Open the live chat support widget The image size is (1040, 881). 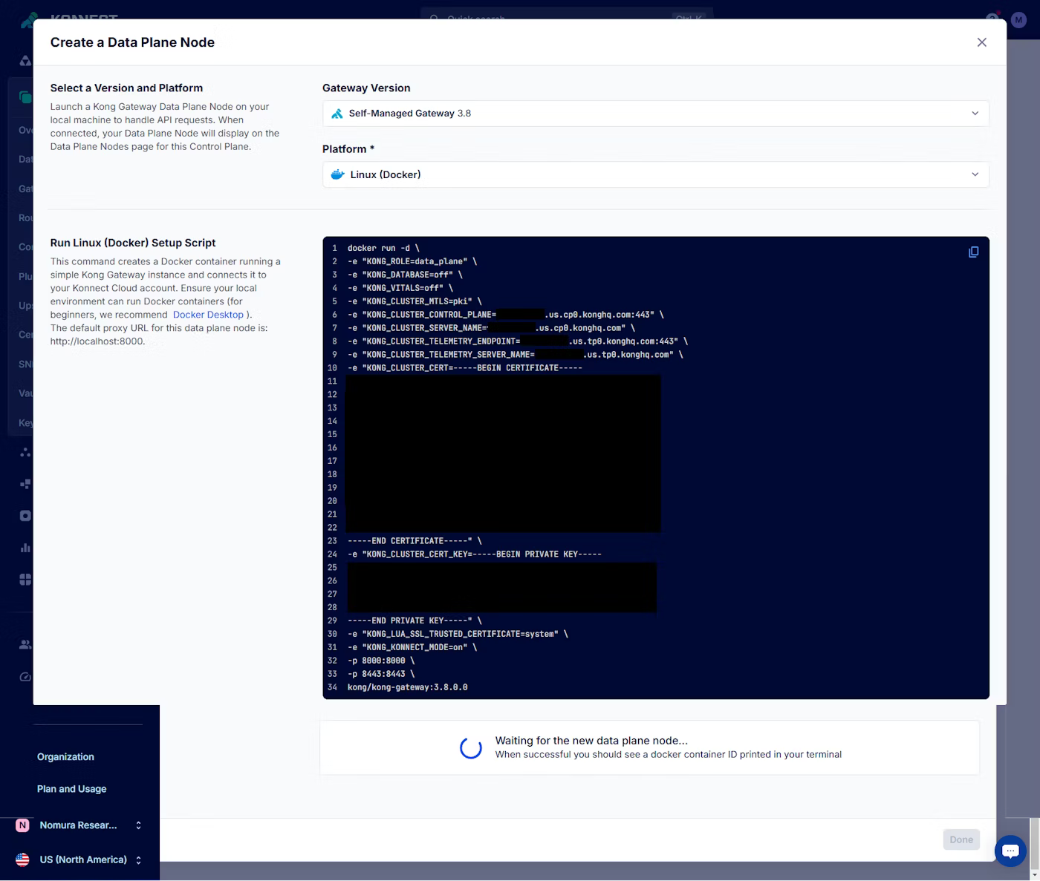coord(1010,851)
